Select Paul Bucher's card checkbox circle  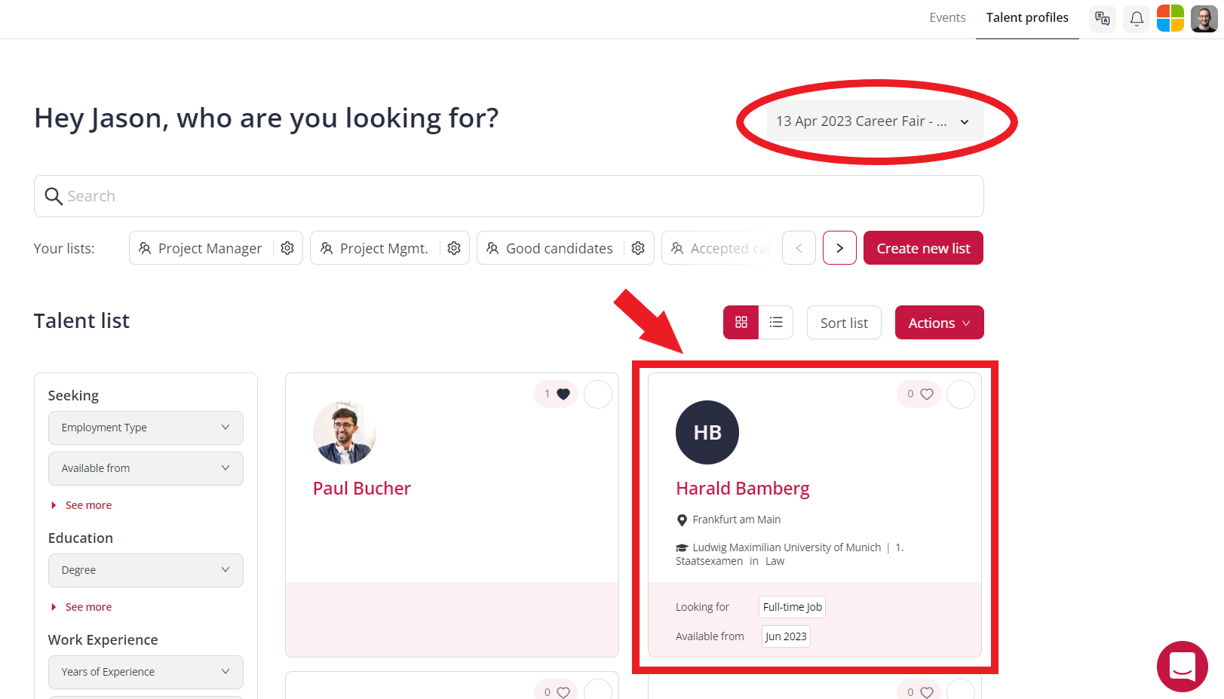click(x=598, y=394)
